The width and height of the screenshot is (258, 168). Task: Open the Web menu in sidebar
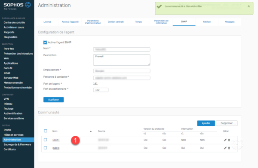point(6,58)
